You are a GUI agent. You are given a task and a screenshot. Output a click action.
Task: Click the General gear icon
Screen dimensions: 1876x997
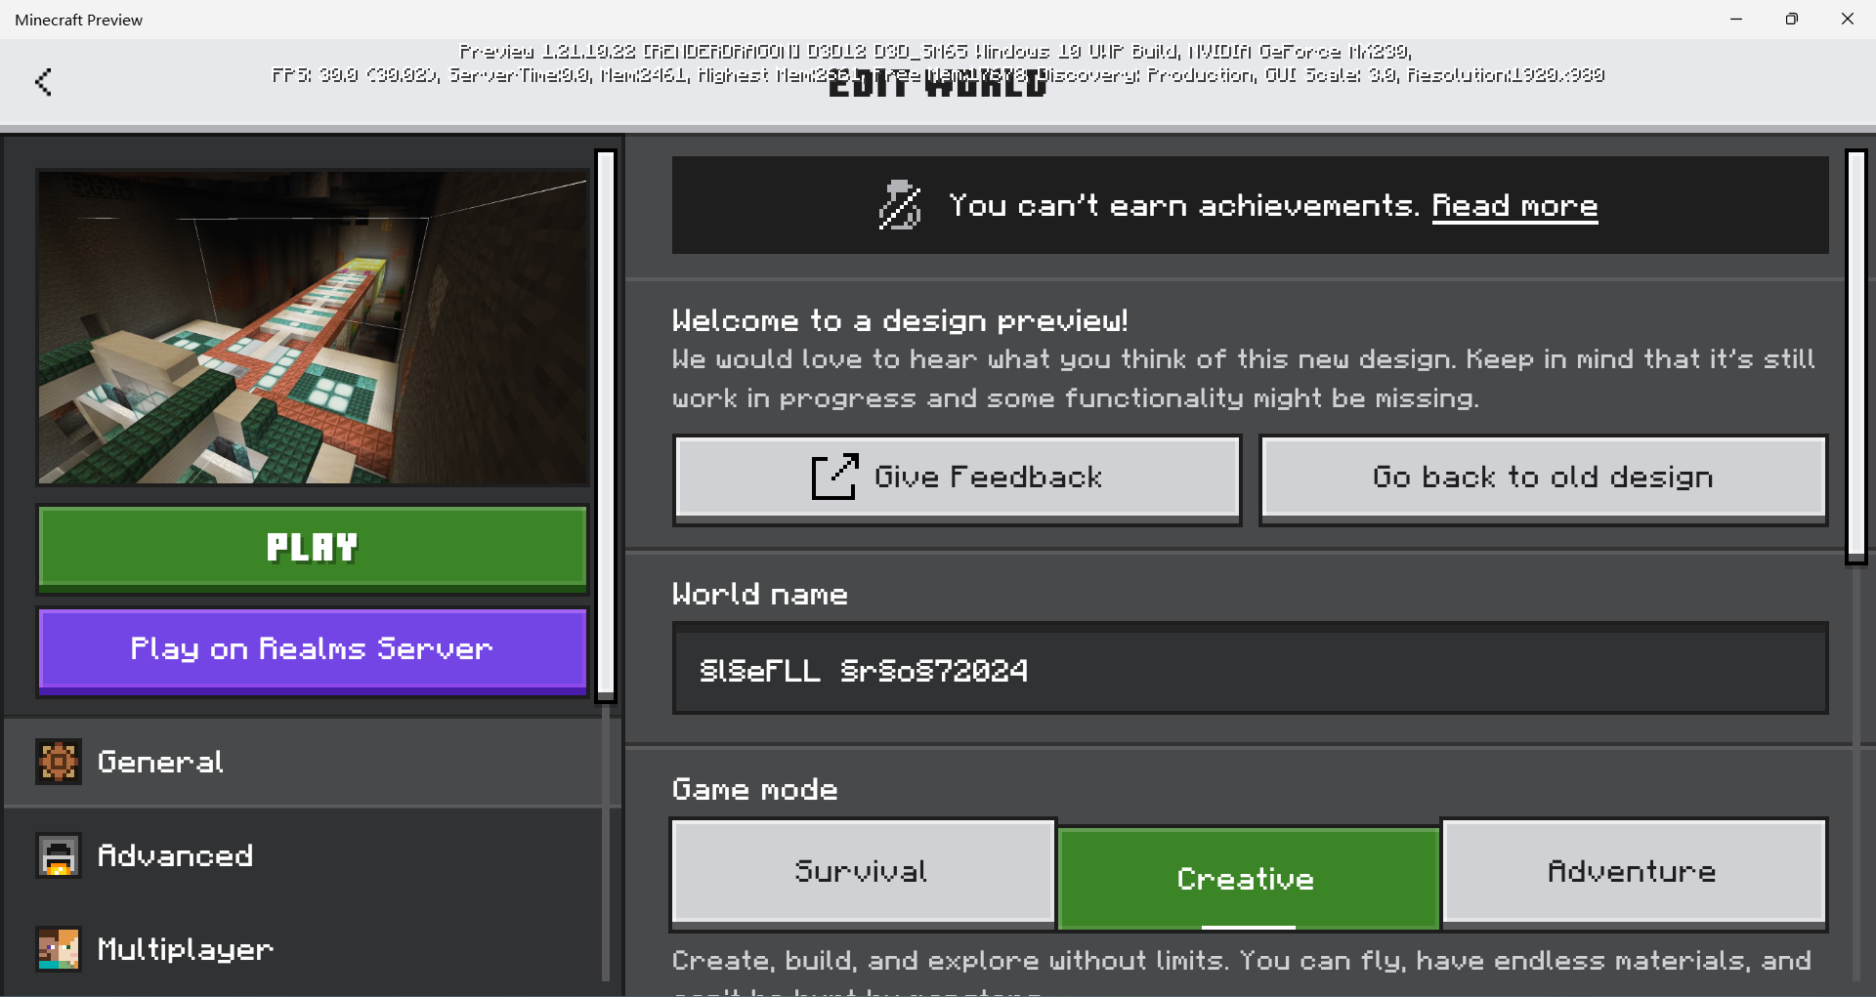click(x=59, y=762)
